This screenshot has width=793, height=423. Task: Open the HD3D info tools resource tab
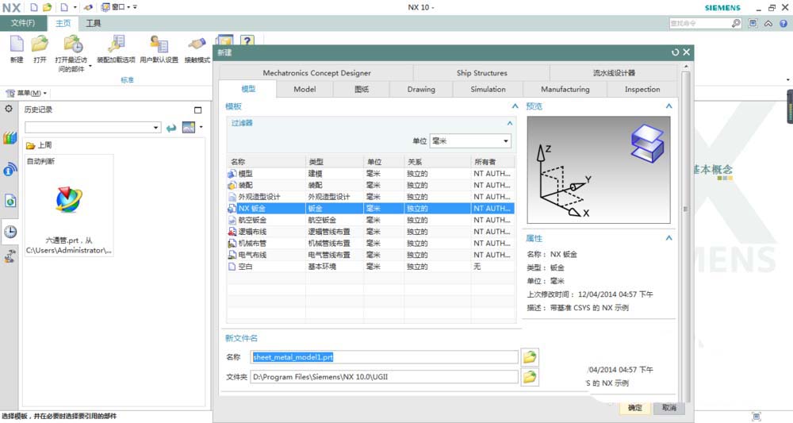(10, 170)
